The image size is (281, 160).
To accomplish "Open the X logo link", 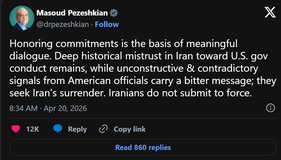I will (x=270, y=12).
